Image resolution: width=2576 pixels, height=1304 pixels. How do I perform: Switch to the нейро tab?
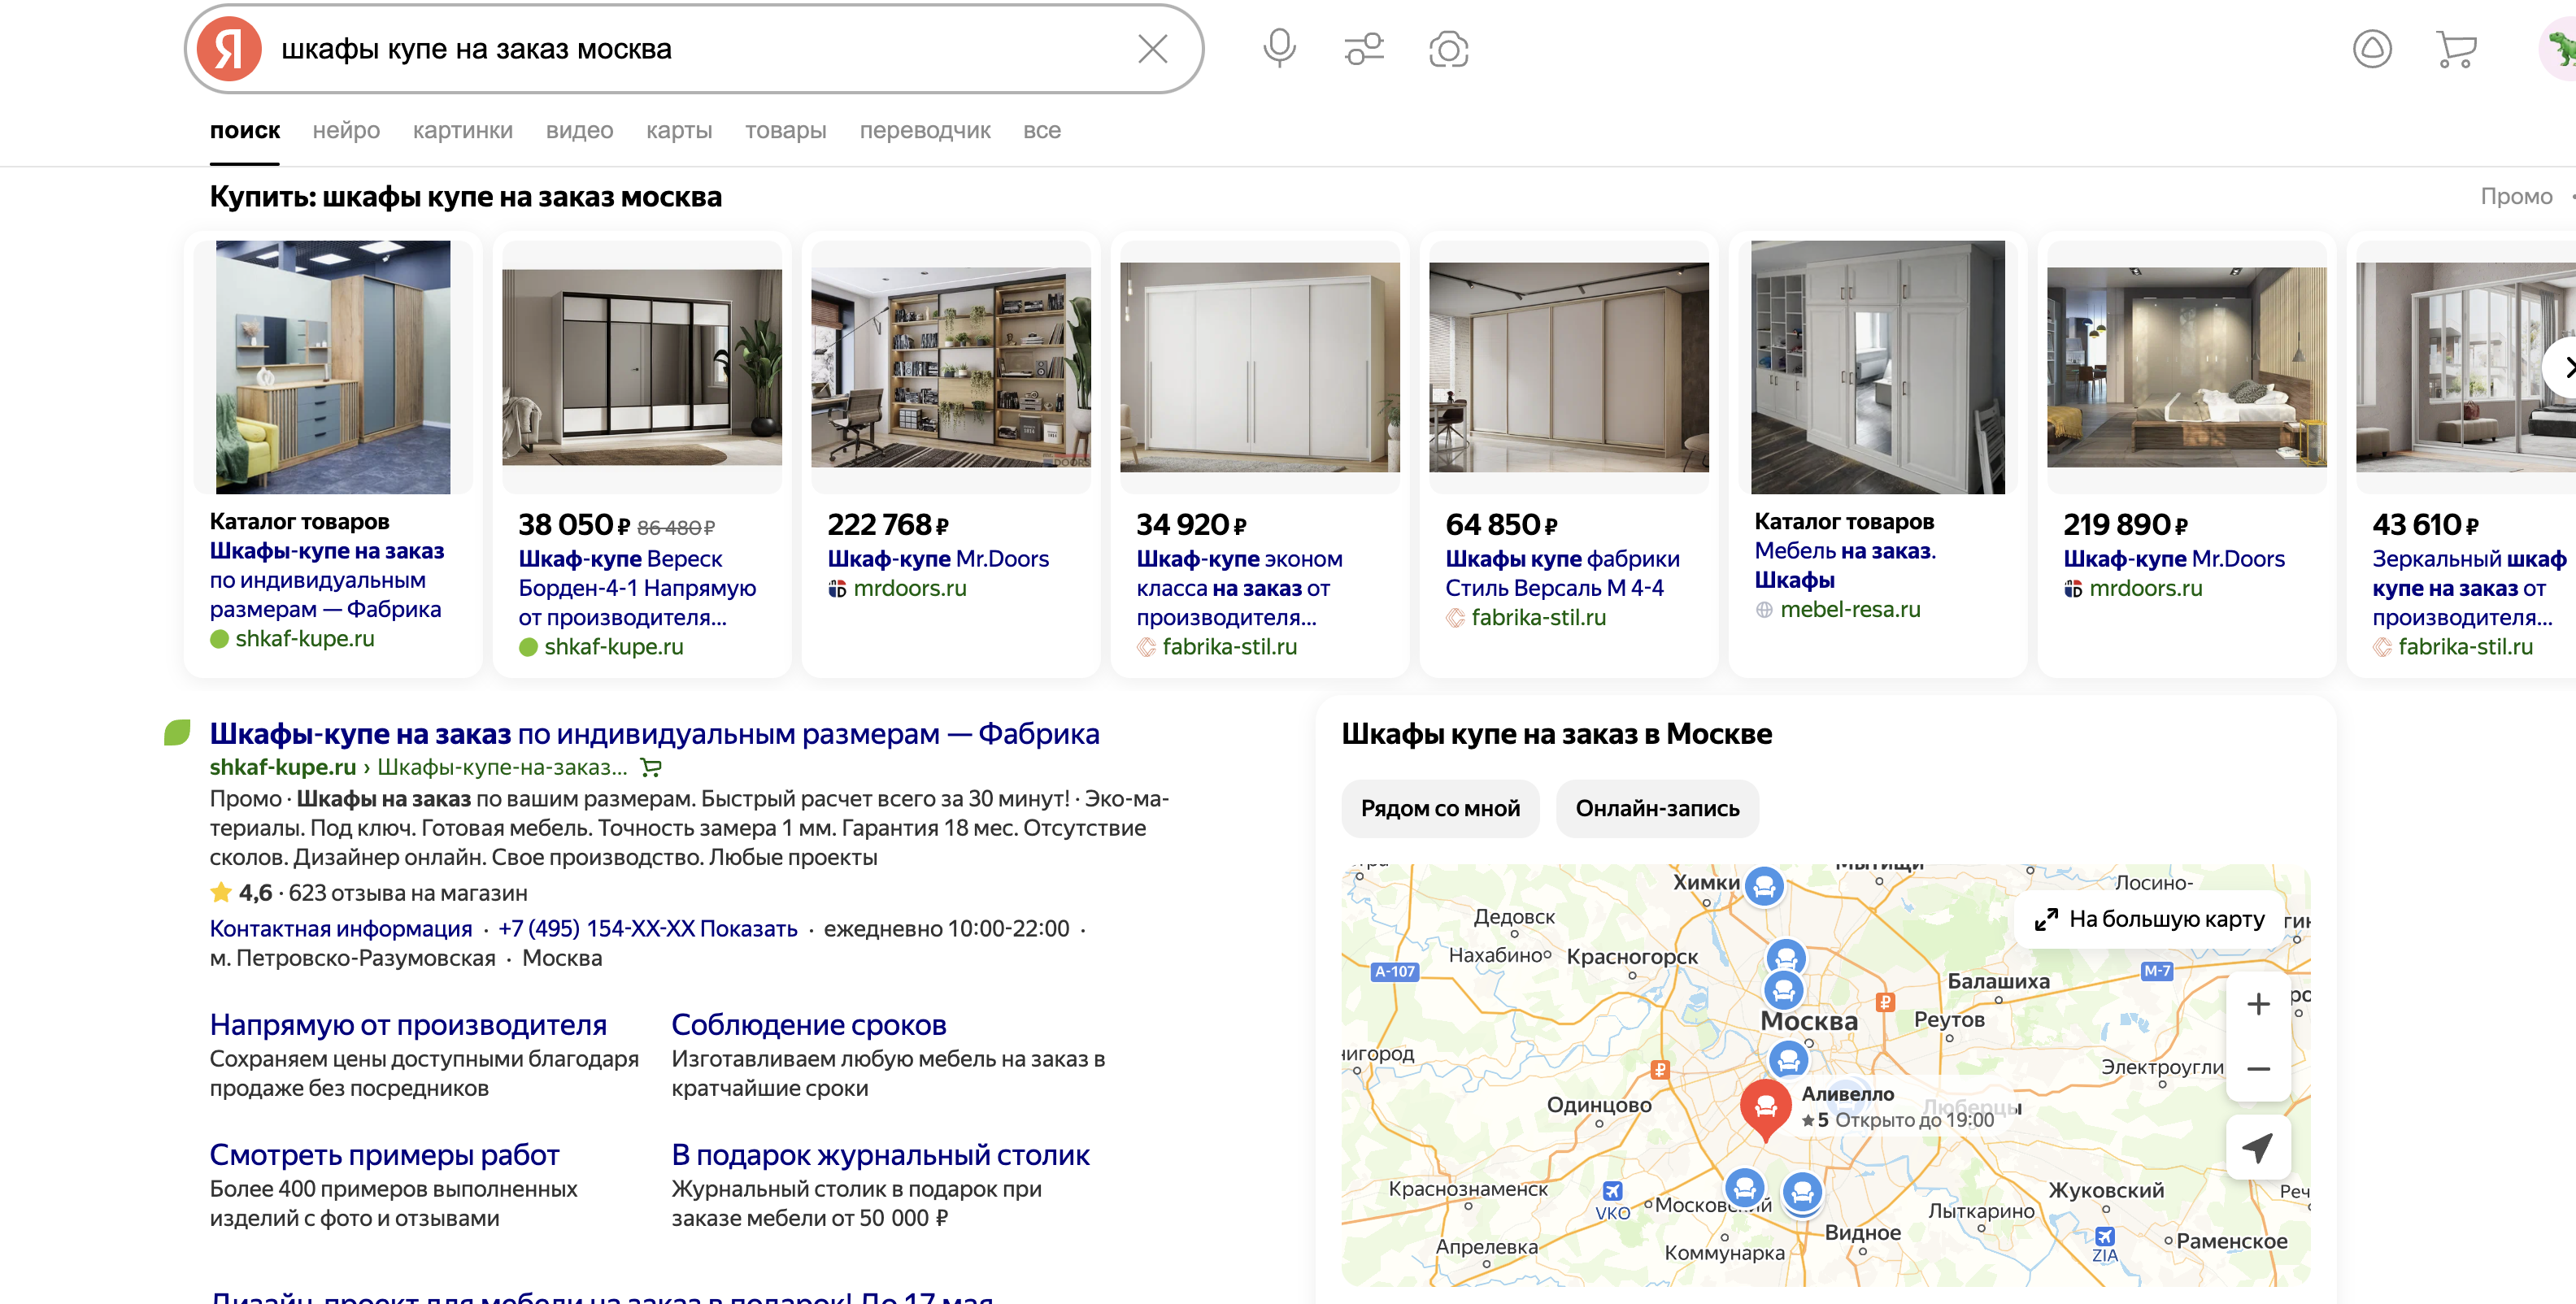pos(346,131)
